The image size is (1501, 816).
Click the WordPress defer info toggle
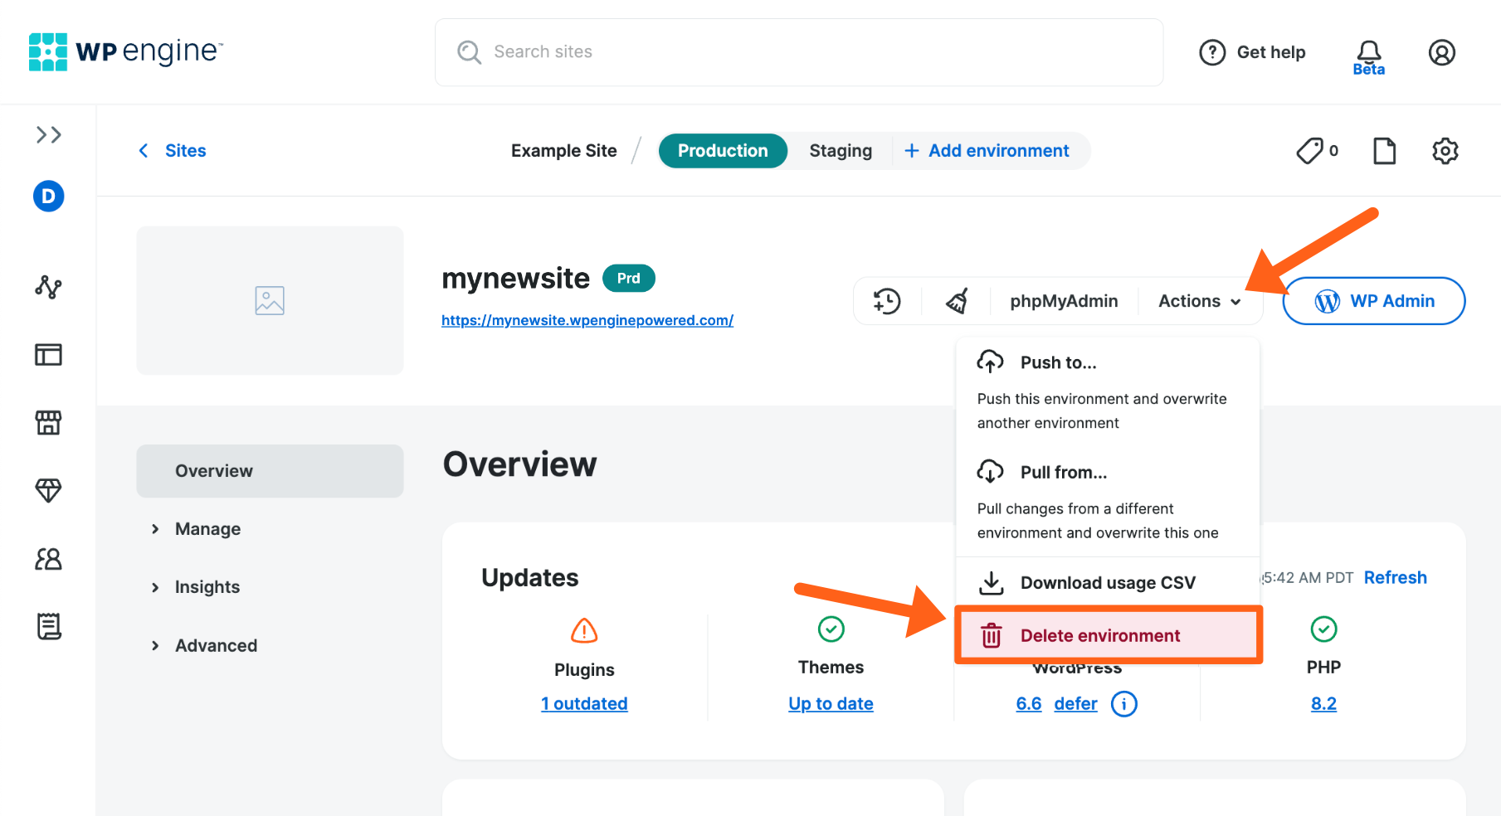tap(1124, 703)
